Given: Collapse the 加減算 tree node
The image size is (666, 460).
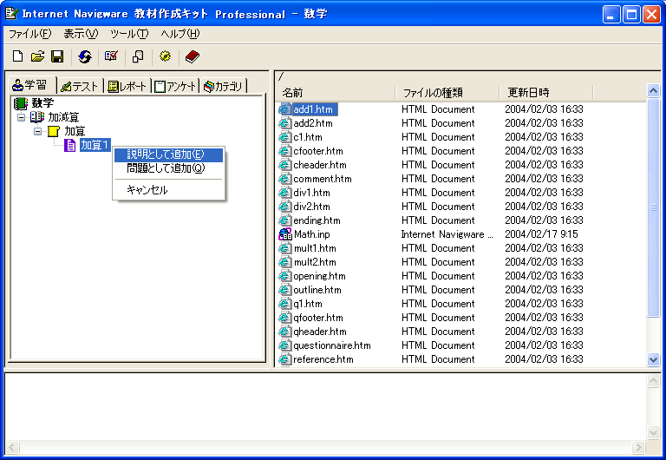Looking at the screenshot, I should pos(21,117).
